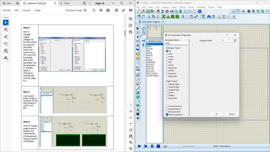
Task: Click the Proteus Stop simulation button
Action: coord(158,146)
